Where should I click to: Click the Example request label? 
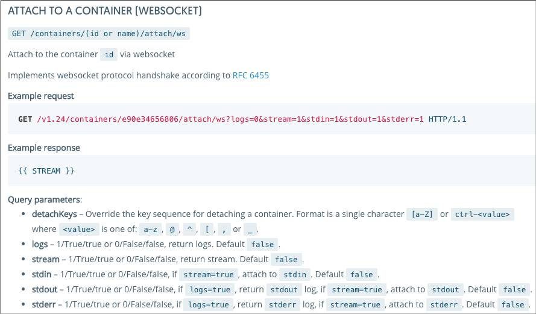pos(41,96)
